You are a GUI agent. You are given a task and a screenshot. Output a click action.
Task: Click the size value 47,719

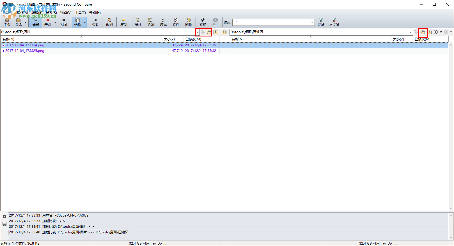point(177,51)
